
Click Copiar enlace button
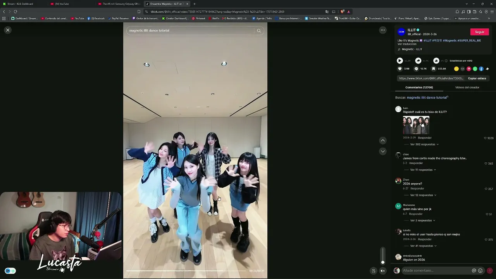(477, 78)
